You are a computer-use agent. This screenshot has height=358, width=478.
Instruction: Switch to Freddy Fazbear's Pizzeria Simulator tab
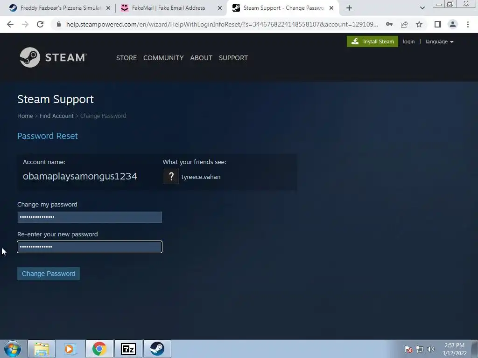point(60,8)
